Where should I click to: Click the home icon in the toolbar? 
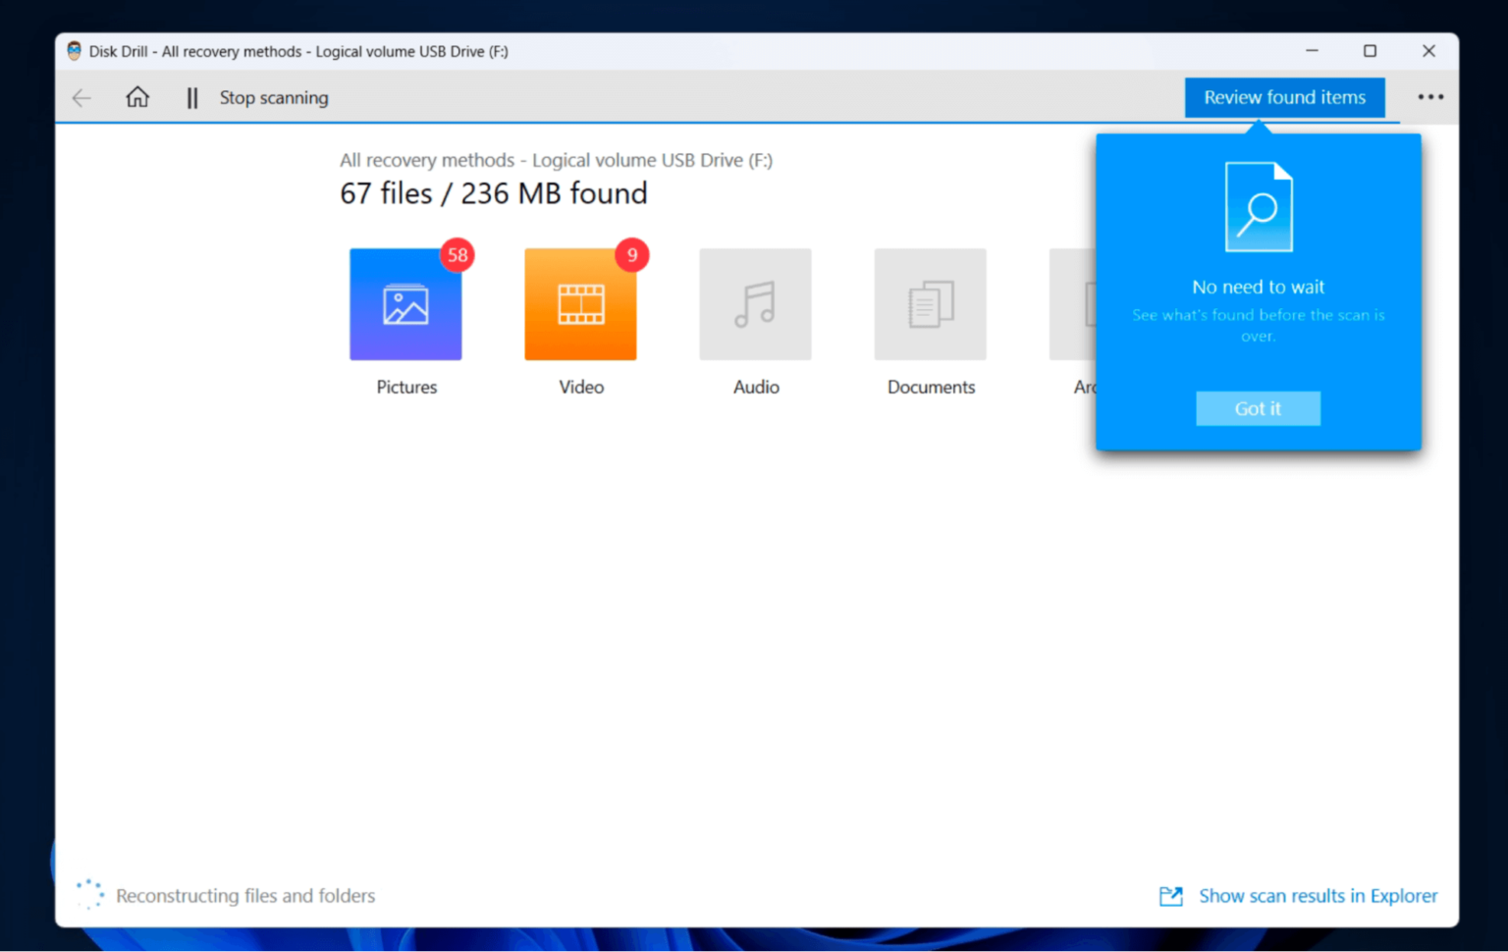pyautogui.click(x=137, y=97)
